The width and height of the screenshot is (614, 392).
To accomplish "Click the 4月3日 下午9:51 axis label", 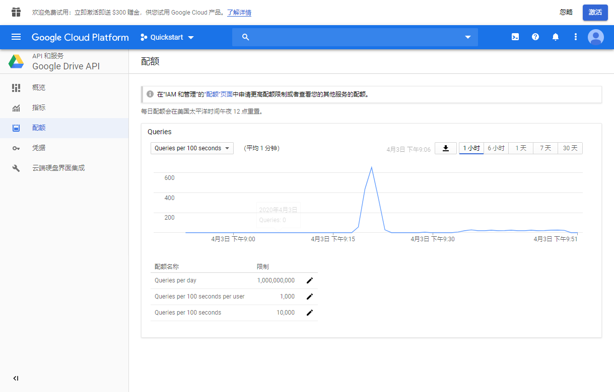I will point(556,239).
